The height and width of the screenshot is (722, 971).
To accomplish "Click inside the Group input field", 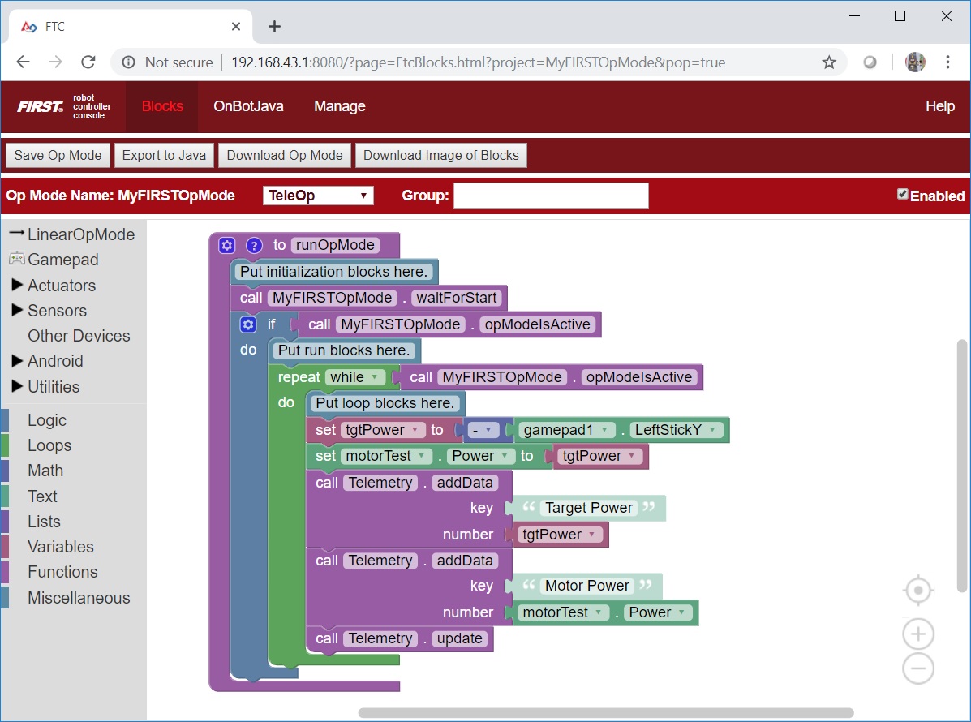I will tap(551, 195).
